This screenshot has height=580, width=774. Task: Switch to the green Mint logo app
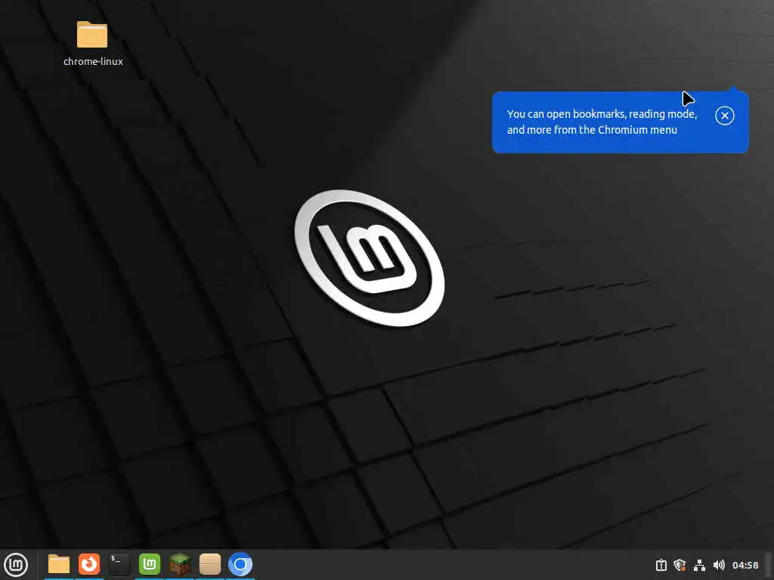(150, 564)
